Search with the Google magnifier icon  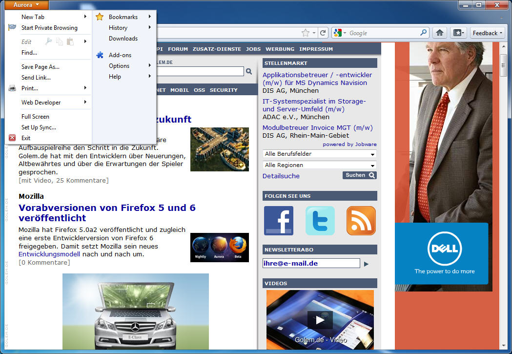[x=423, y=33]
